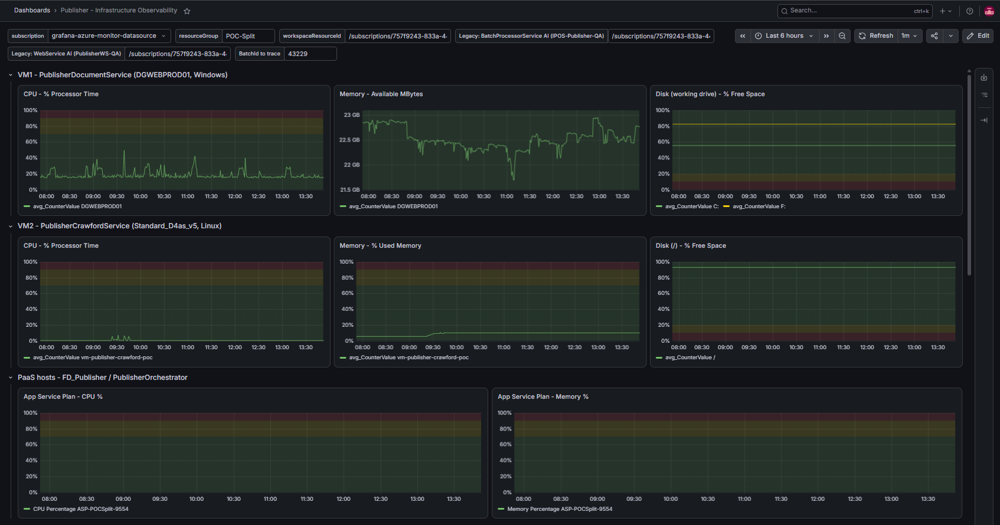Click the circular refresh arrows icon

(x=862, y=36)
